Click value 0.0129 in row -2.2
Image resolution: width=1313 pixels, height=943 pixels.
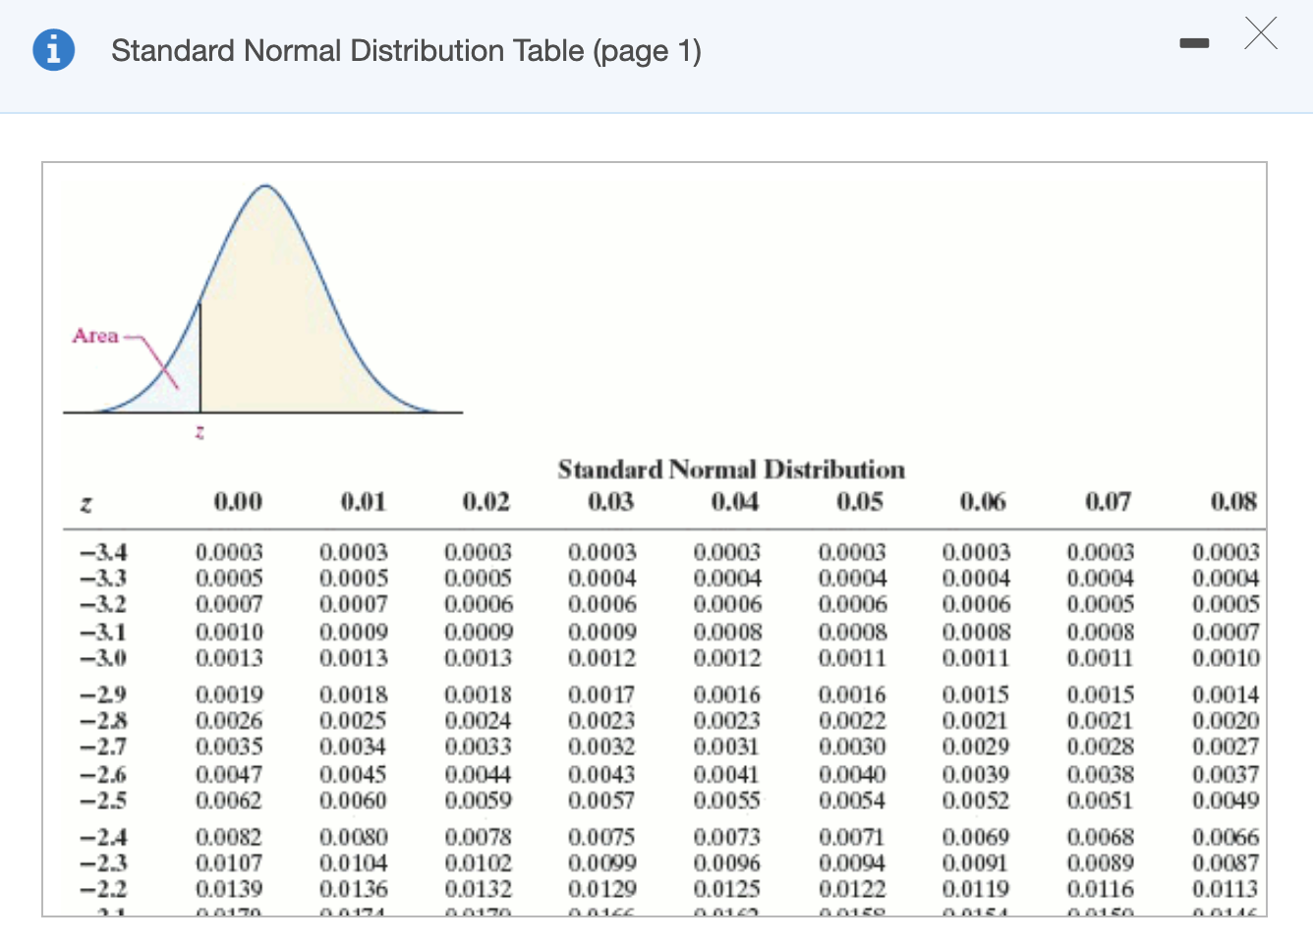[602, 889]
